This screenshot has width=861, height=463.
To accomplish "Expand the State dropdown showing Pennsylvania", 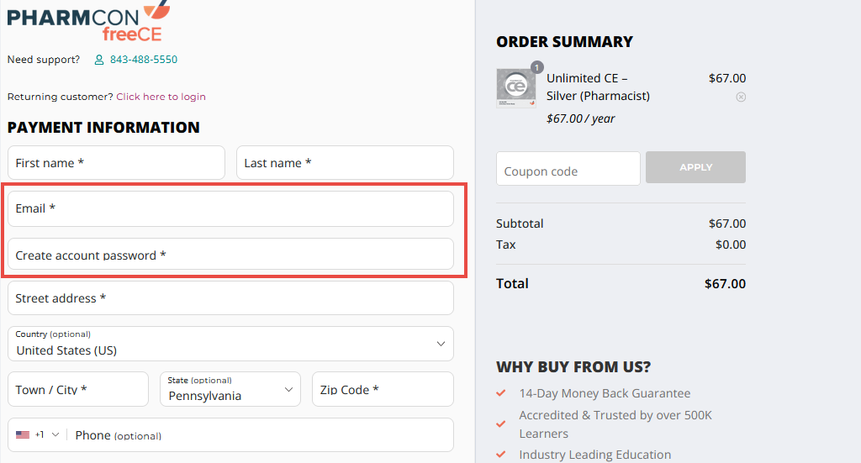I will point(230,389).
